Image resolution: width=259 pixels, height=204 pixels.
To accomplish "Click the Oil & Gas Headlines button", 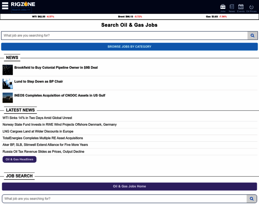I will tap(19, 159).
